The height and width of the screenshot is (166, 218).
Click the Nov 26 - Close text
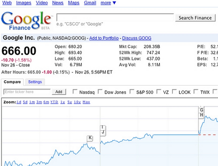coord(16,65)
